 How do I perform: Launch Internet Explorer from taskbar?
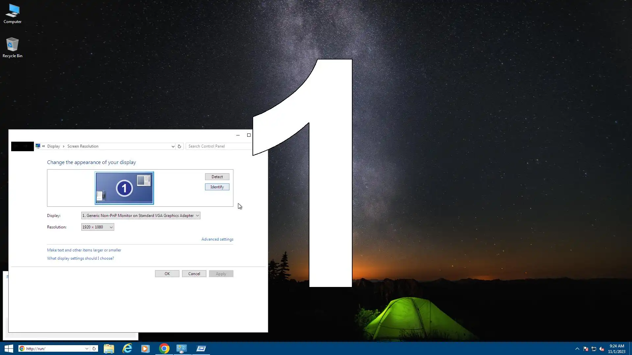[x=127, y=348]
